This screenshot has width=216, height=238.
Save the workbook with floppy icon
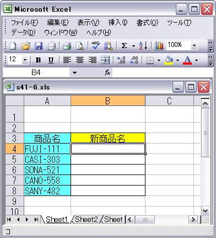pyautogui.click(x=39, y=46)
